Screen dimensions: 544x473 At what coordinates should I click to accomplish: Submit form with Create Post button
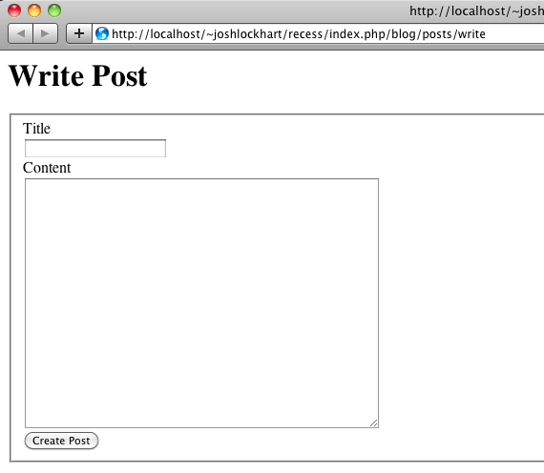[x=61, y=441]
